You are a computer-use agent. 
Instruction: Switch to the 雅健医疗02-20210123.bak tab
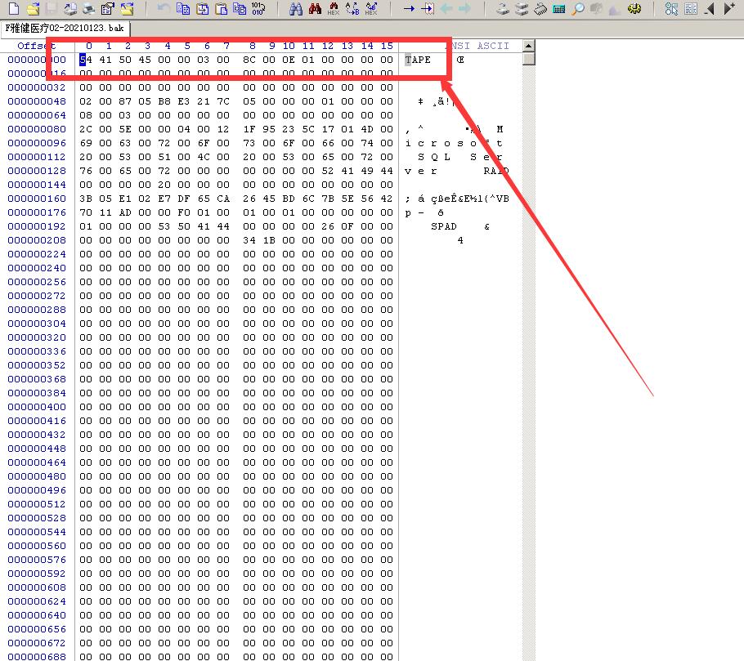point(65,28)
